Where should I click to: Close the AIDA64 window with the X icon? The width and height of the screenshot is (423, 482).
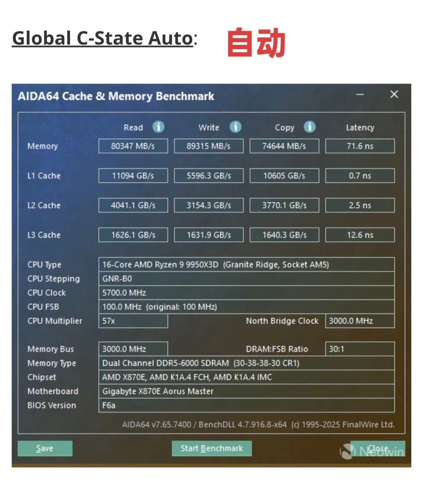(x=394, y=95)
